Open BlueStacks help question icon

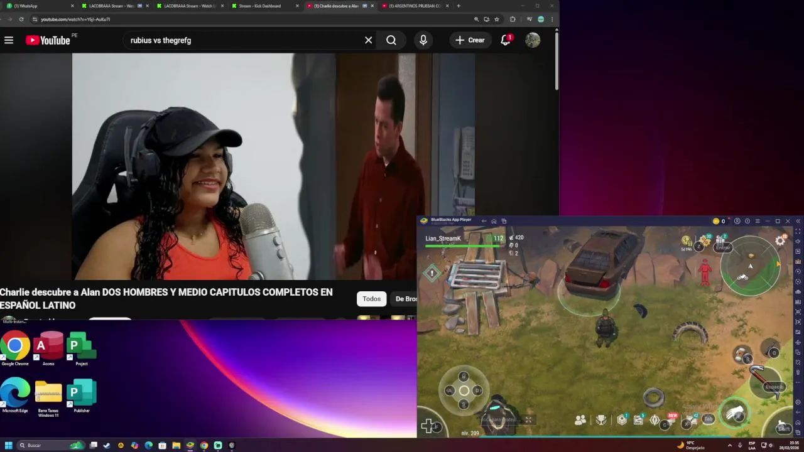point(747,221)
